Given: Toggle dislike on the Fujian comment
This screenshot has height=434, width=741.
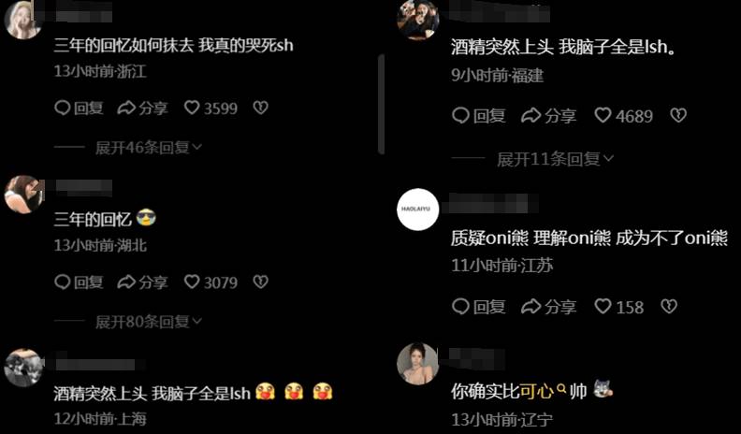Looking at the screenshot, I should (x=678, y=115).
